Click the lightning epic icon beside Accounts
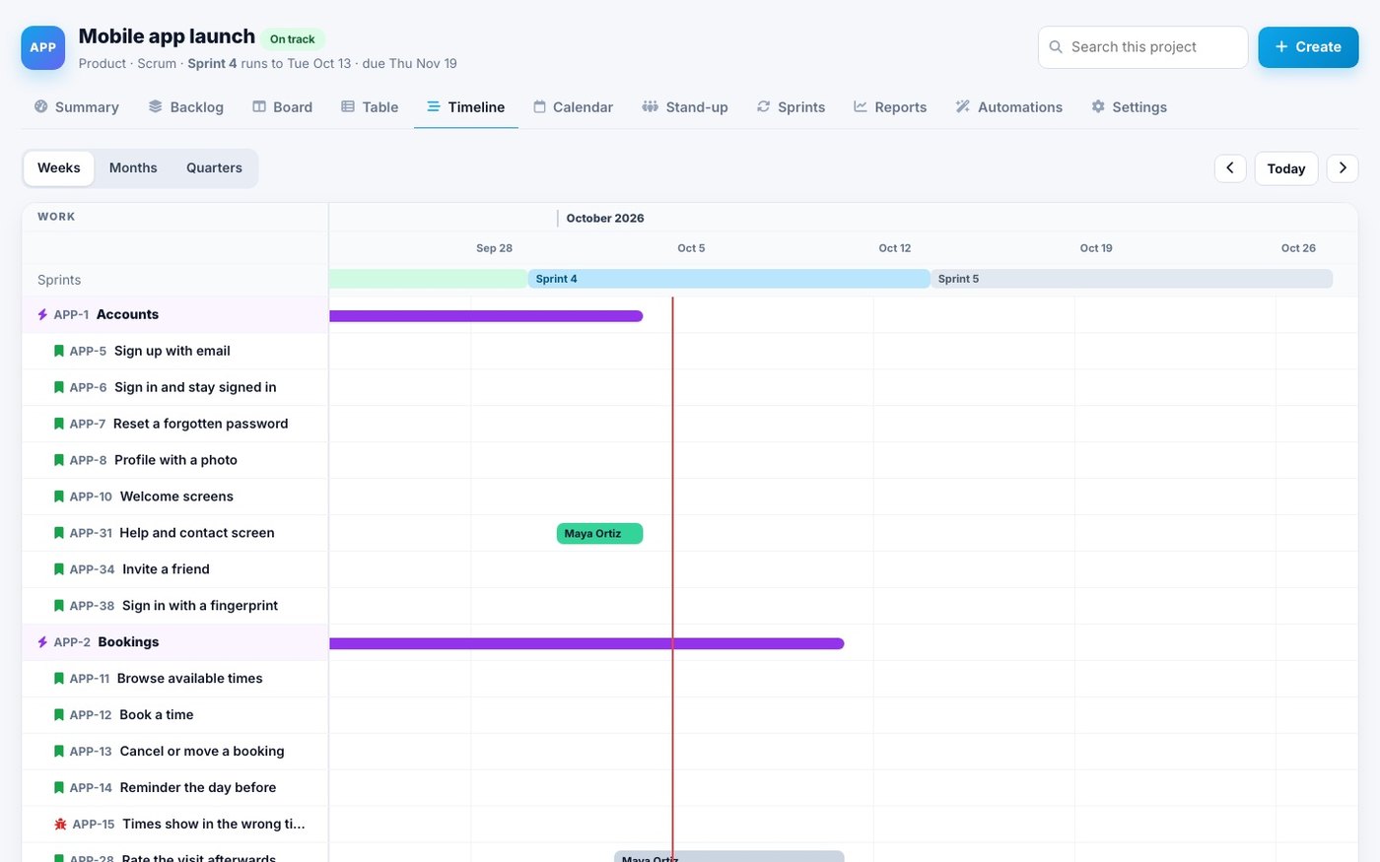This screenshot has width=1380, height=862. pos(42,315)
